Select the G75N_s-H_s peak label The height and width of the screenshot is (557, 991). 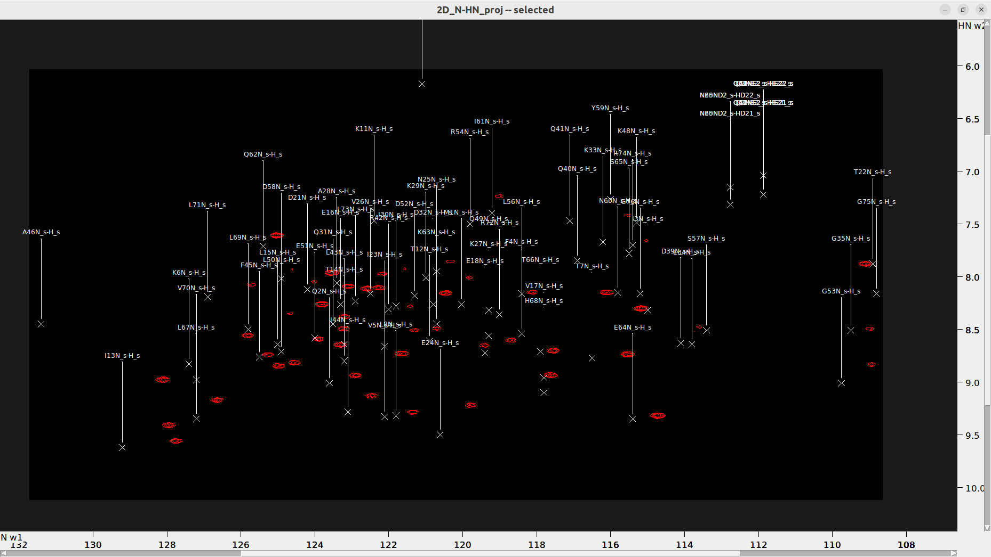click(877, 201)
